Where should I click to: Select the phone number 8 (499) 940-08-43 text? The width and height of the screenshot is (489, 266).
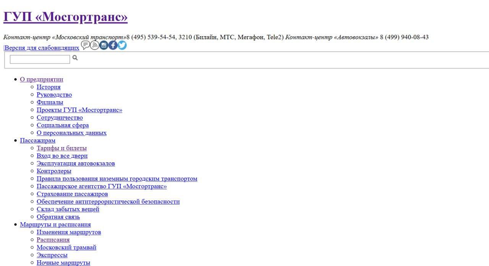tap(404, 37)
